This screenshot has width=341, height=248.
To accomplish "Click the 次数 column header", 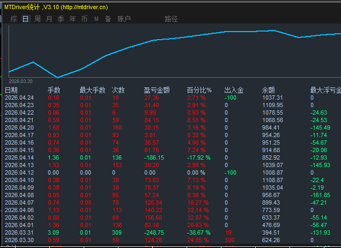I will click(118, 90).
